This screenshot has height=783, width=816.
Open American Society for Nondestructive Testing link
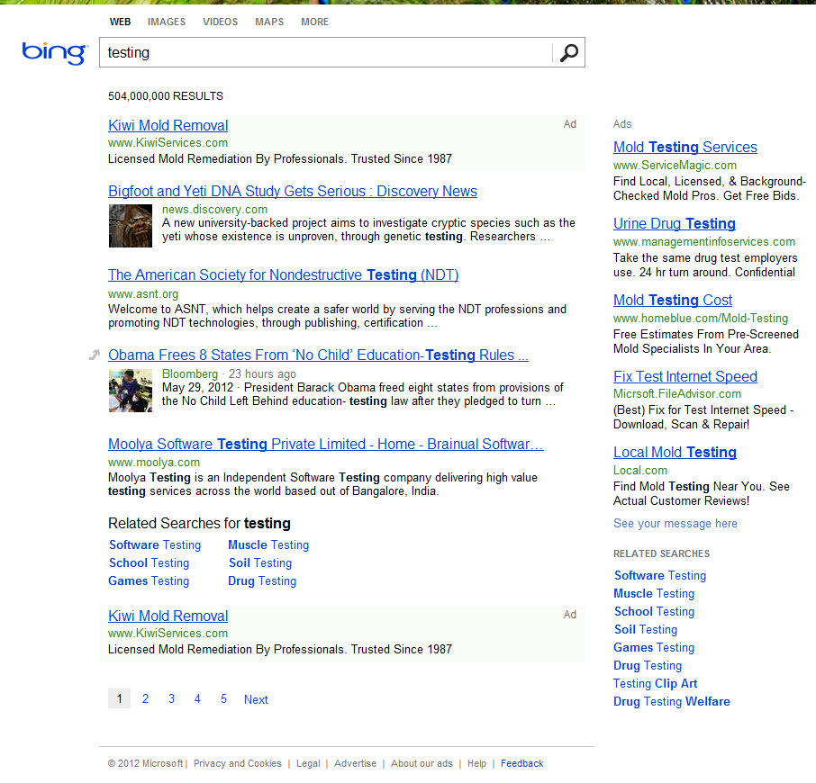click(x=283, y=274)
